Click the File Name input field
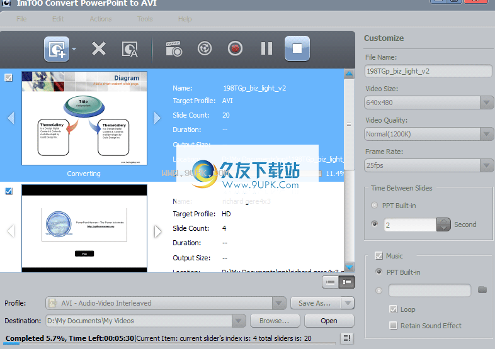The width and height of the screenshot is (495, 349). (x=428, y=71)
